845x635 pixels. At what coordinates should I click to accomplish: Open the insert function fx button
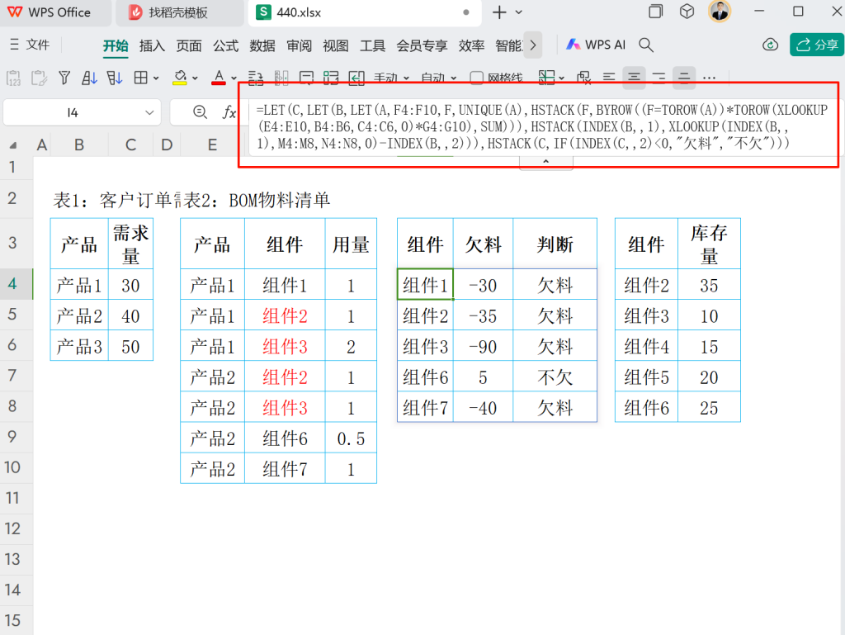pyautogui.click(x=229, y=112)
